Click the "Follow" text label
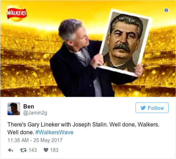The height and width of the screenshot is (159, 176). coord(156,108)
